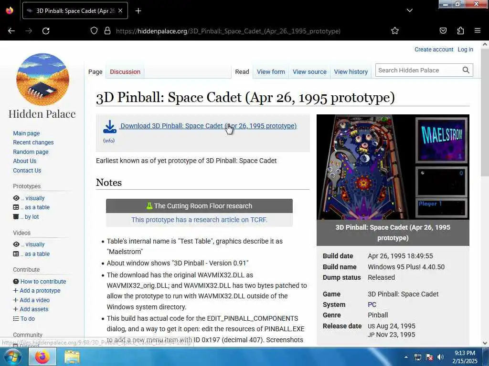489x366 pixels.
Task: Click Add assets link
Action: pos(34,309)
